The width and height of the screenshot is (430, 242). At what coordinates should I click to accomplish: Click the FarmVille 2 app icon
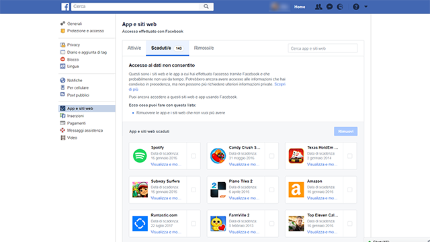pyautogui.click(x=218, y=223)
